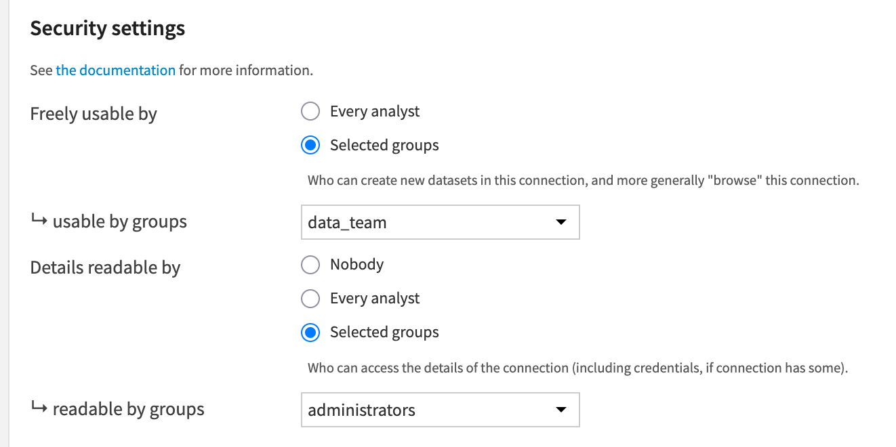
Task: Click help text about creating new datasets
Action: [x=584, y=181]
